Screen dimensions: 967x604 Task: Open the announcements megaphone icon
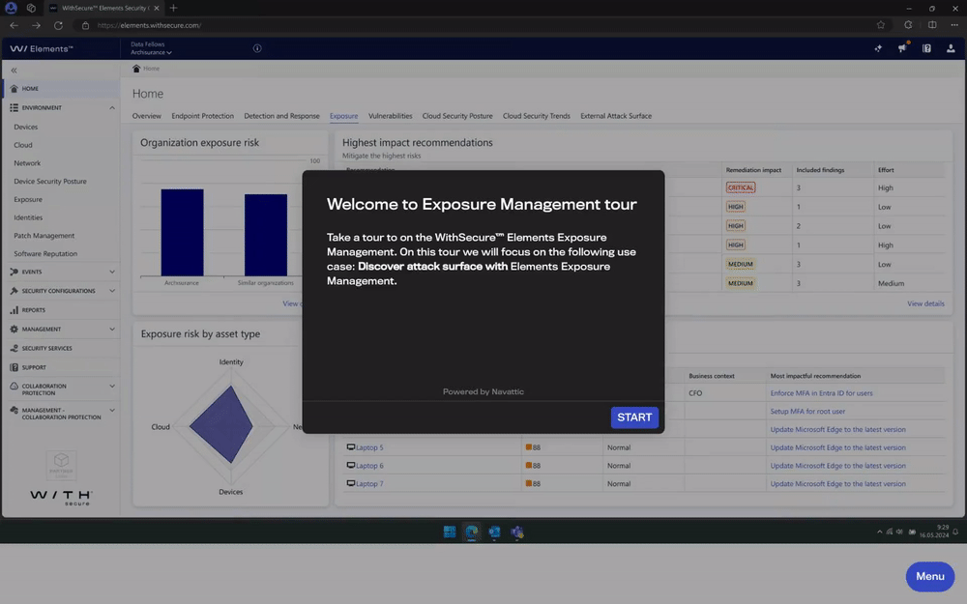(x=902, y=48)
